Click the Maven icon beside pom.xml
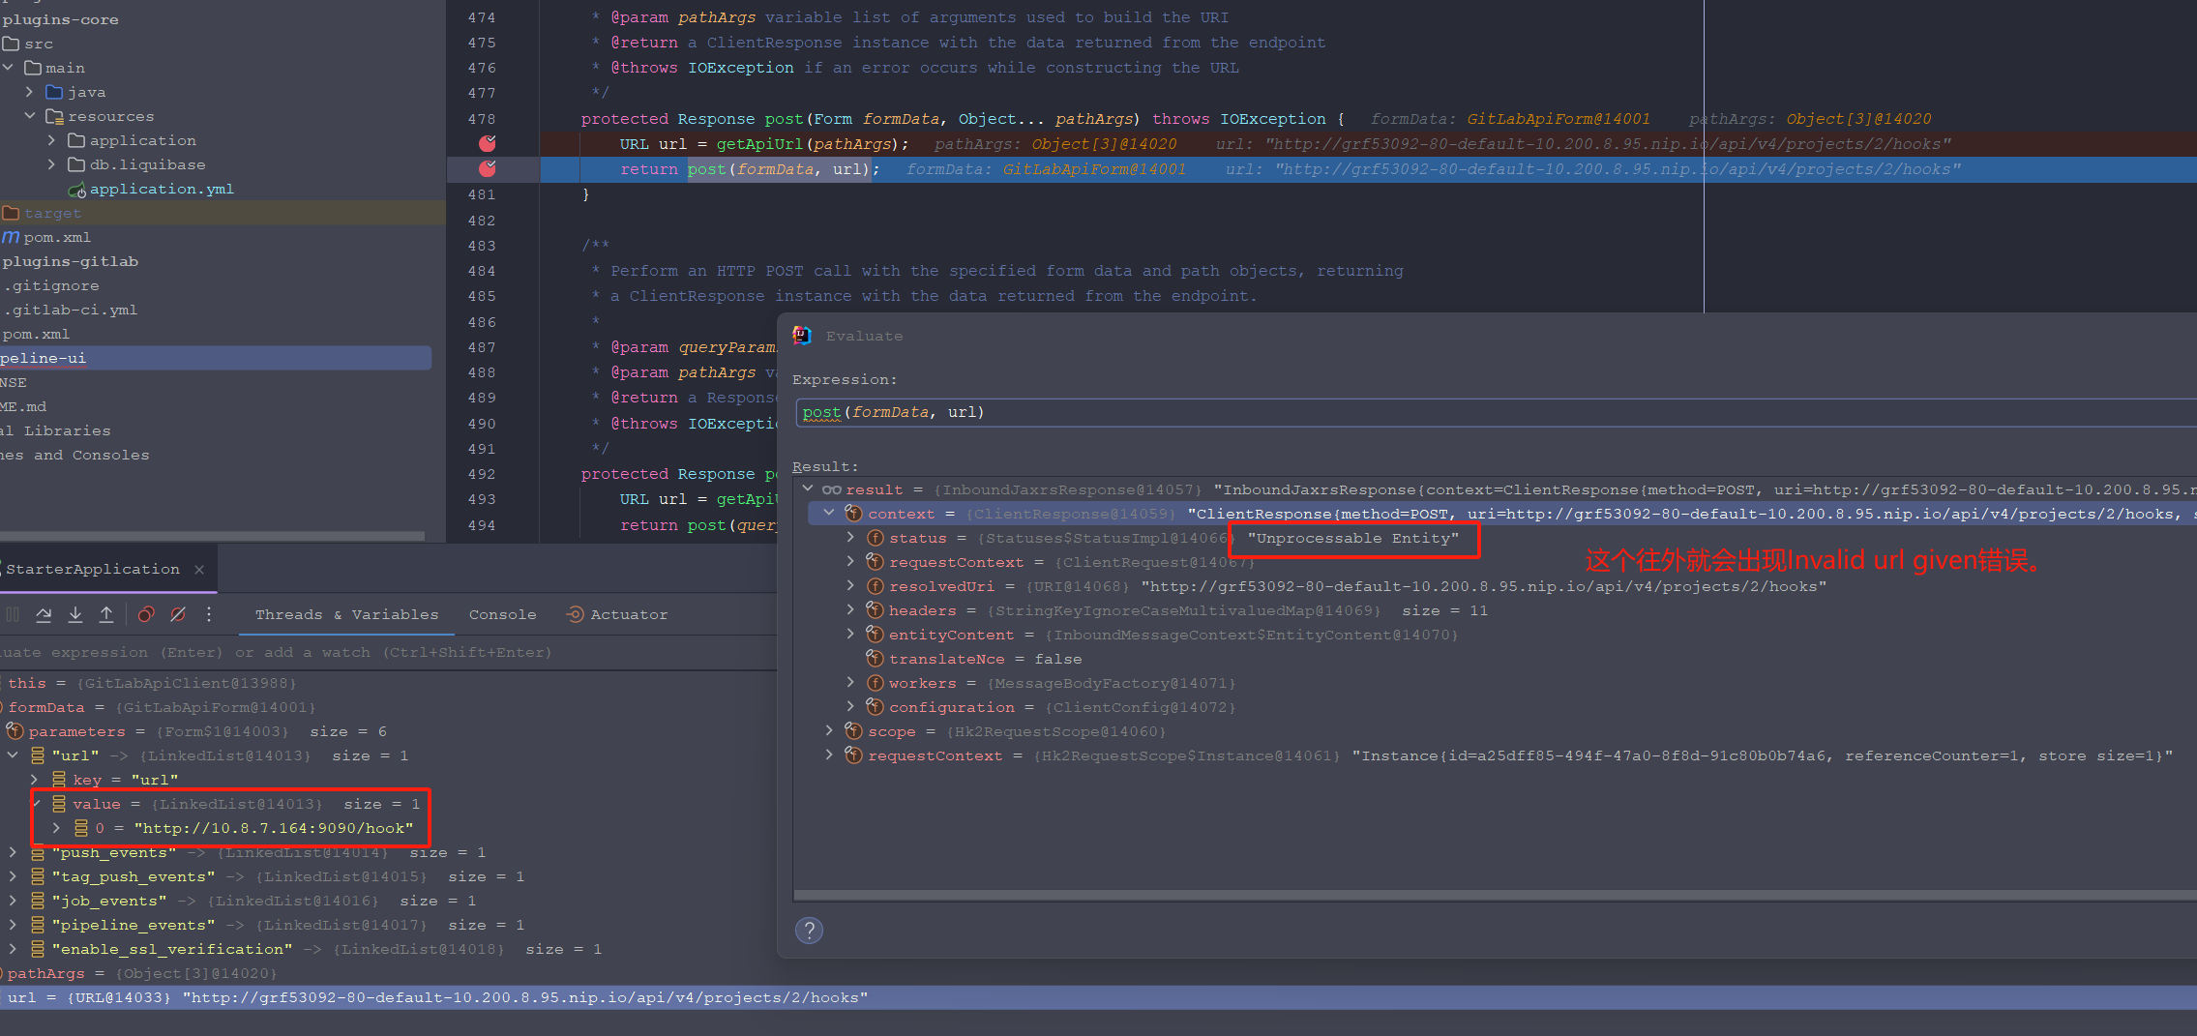Image resolution: width=2197 pixels, height=1036 pixels. point(11,237)
